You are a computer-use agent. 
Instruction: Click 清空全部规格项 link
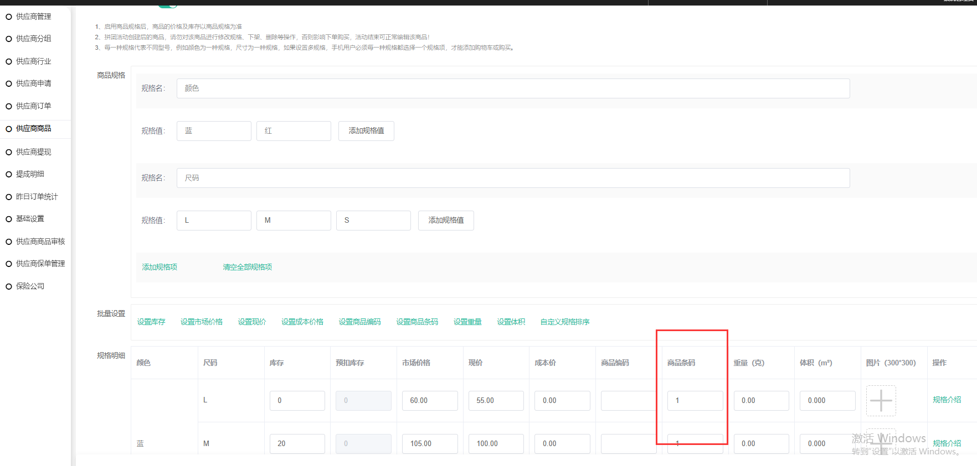point(247,267)
